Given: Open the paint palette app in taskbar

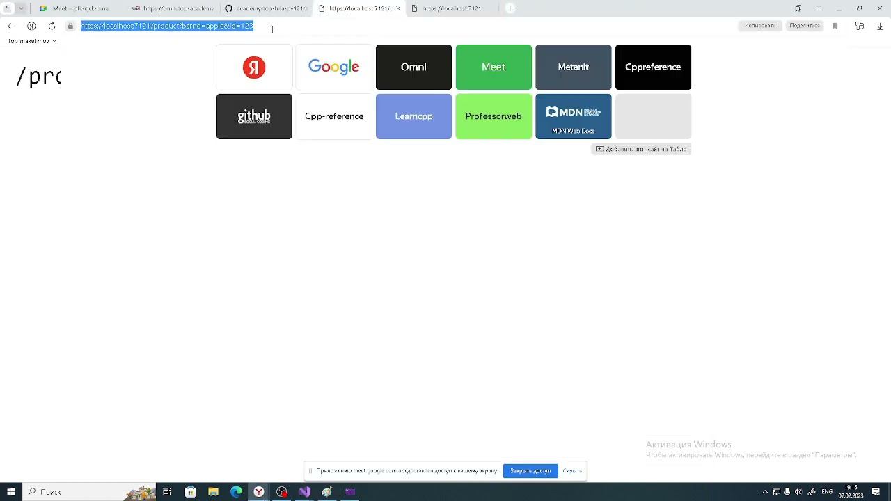Looking at the screenshot, I should point(327,492).
